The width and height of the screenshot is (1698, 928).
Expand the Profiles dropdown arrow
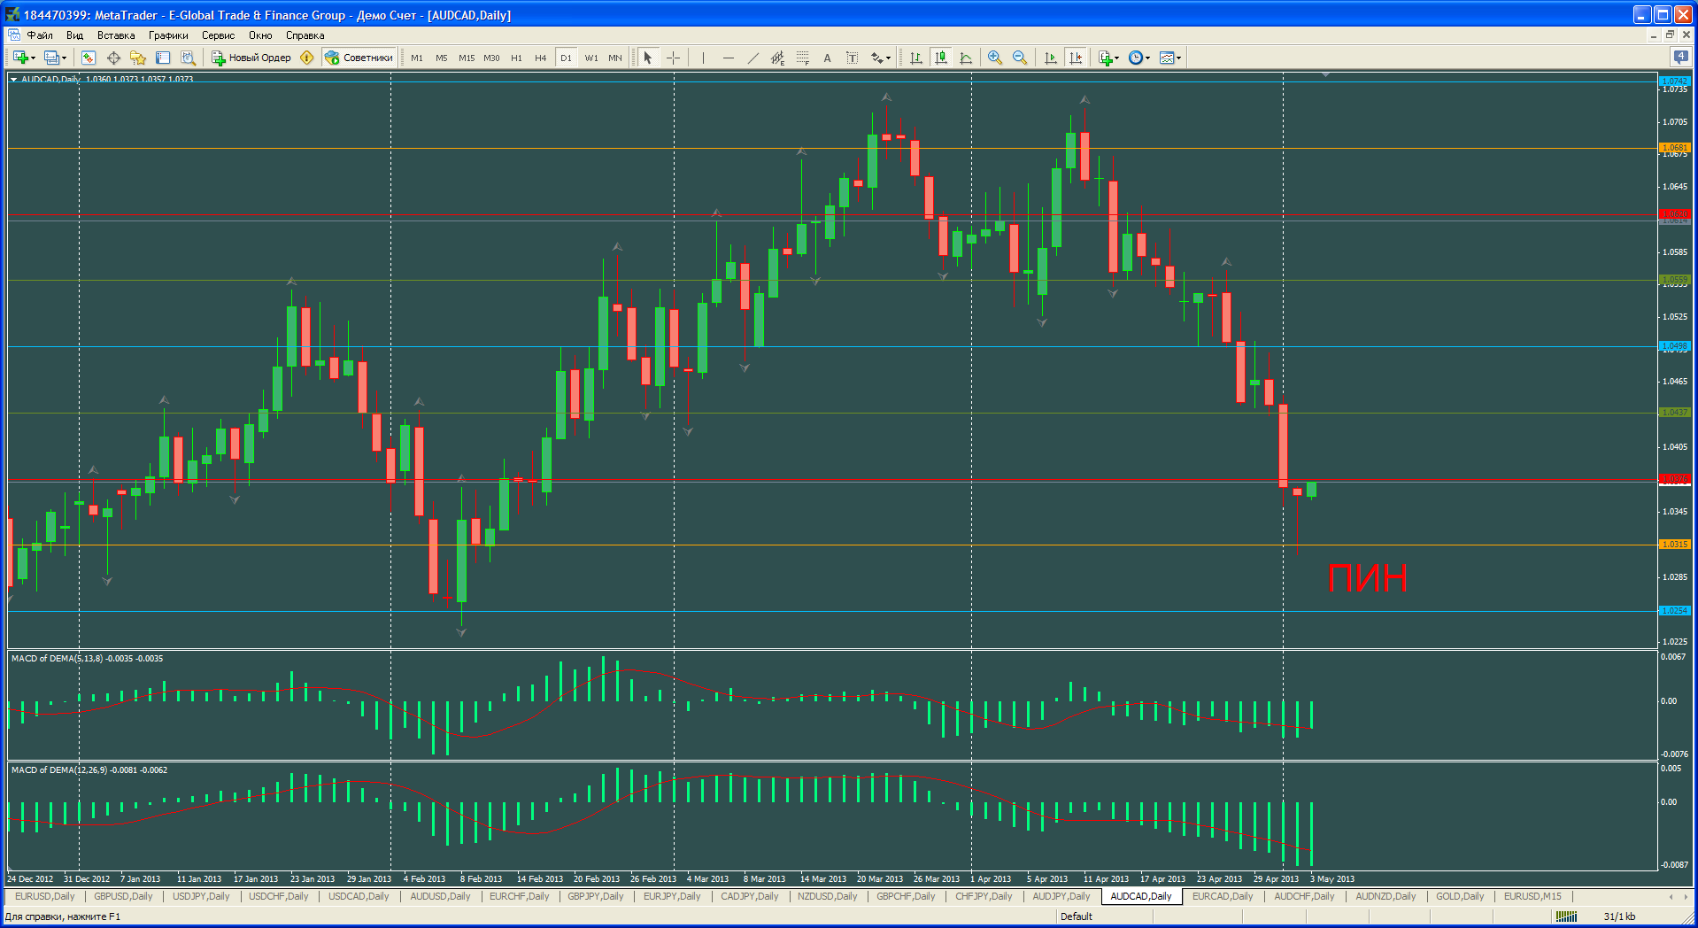click(64, 58)
